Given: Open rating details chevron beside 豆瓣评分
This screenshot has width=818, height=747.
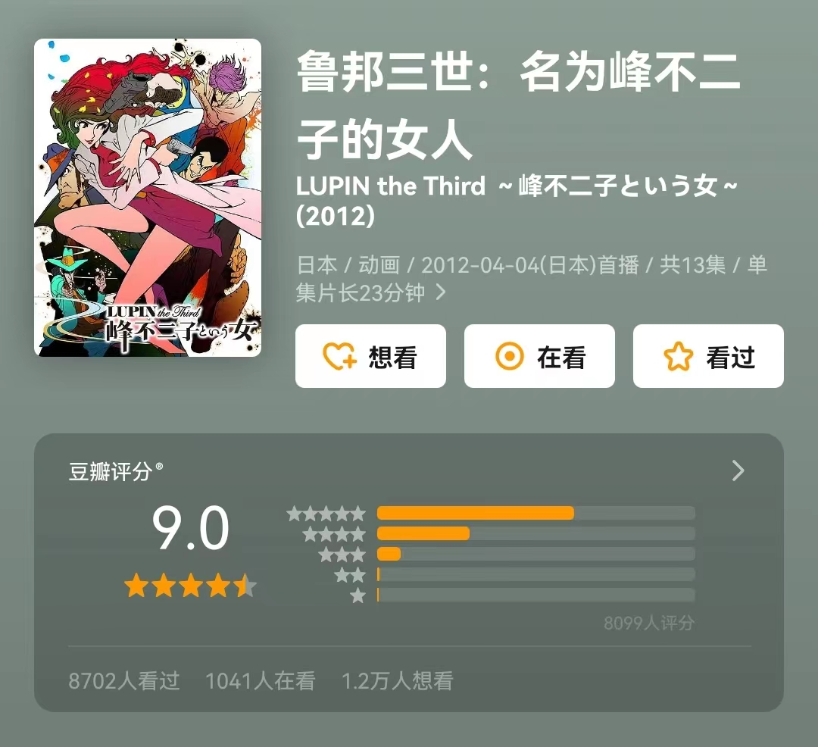Looking at the screenshot, I should 738,470.
